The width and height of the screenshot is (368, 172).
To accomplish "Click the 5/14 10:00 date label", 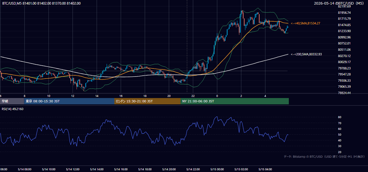I will click(49, 169).
